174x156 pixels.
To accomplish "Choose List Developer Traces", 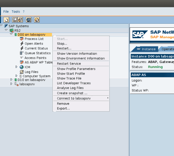I will point(81,83).
